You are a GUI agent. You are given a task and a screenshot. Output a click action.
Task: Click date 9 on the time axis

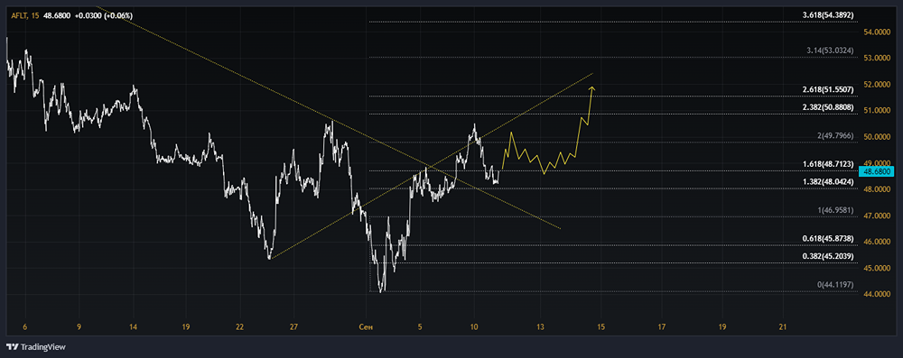pyautogui.click(x=79, y=327)
